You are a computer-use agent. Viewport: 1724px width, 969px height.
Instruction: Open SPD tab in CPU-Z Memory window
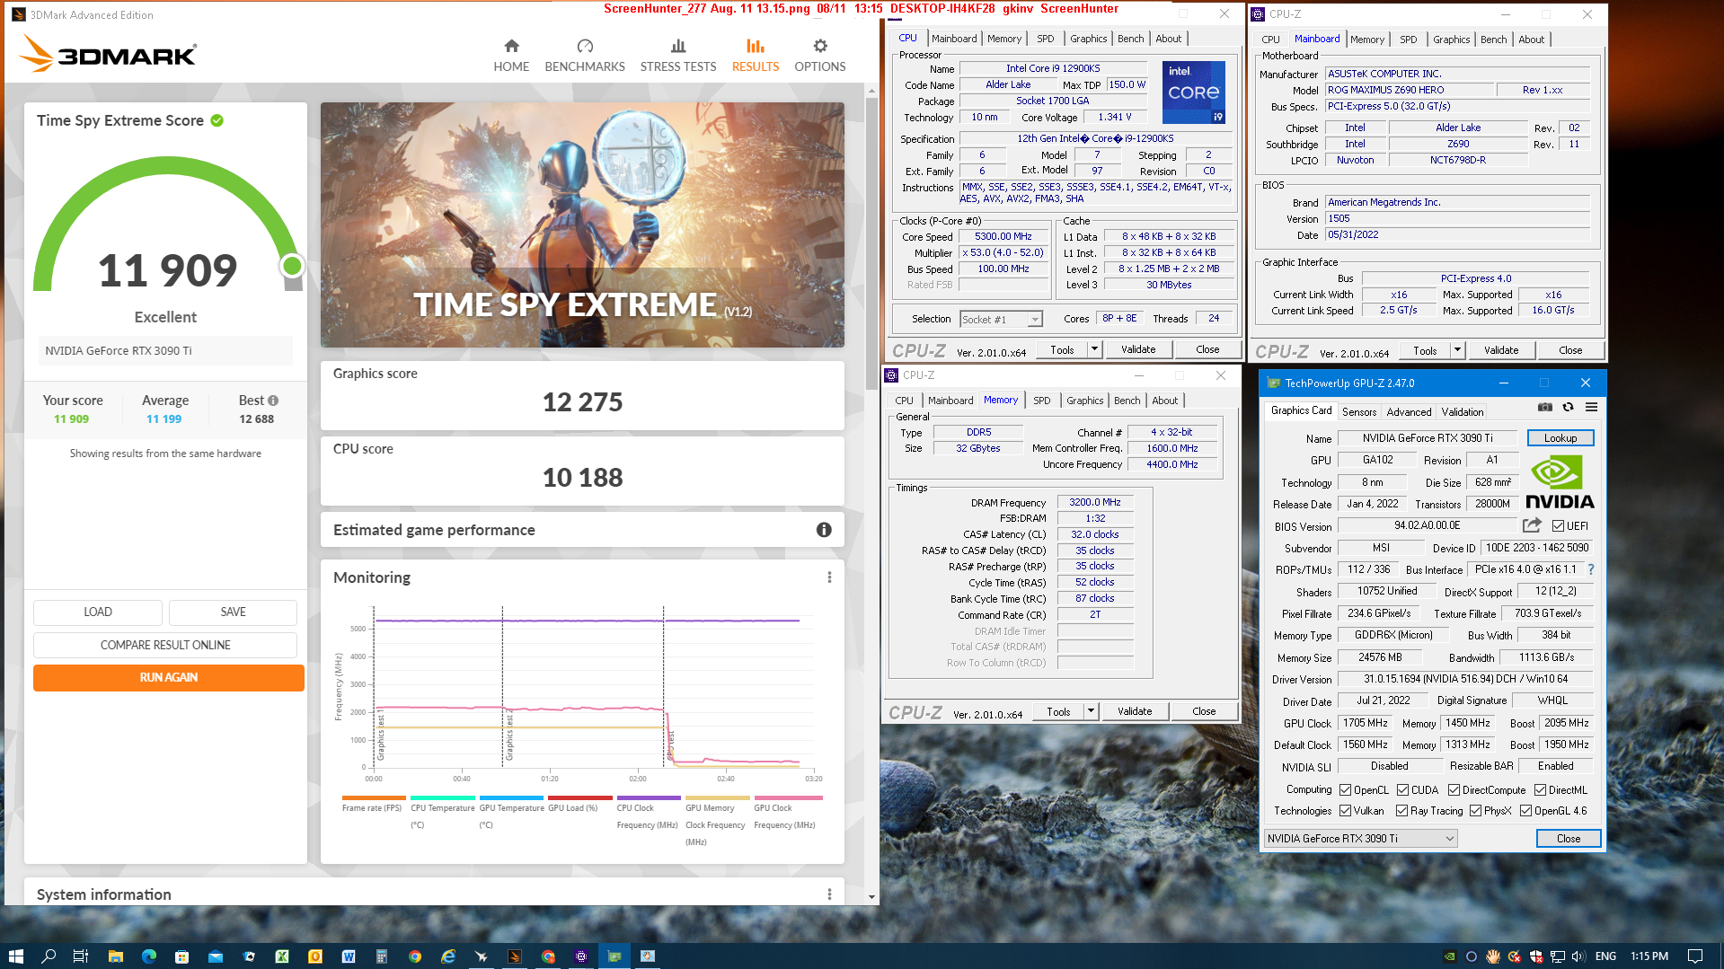click(1041, 401)
